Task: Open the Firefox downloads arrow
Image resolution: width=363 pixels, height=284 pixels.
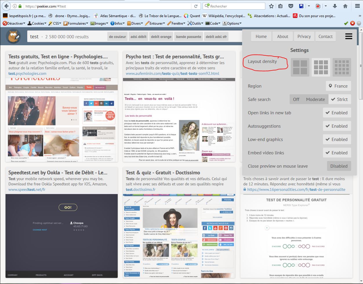Action: coord(335,6)
